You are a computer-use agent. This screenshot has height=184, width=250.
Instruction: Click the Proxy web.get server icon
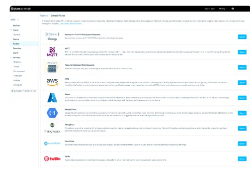tap(52, 67)
